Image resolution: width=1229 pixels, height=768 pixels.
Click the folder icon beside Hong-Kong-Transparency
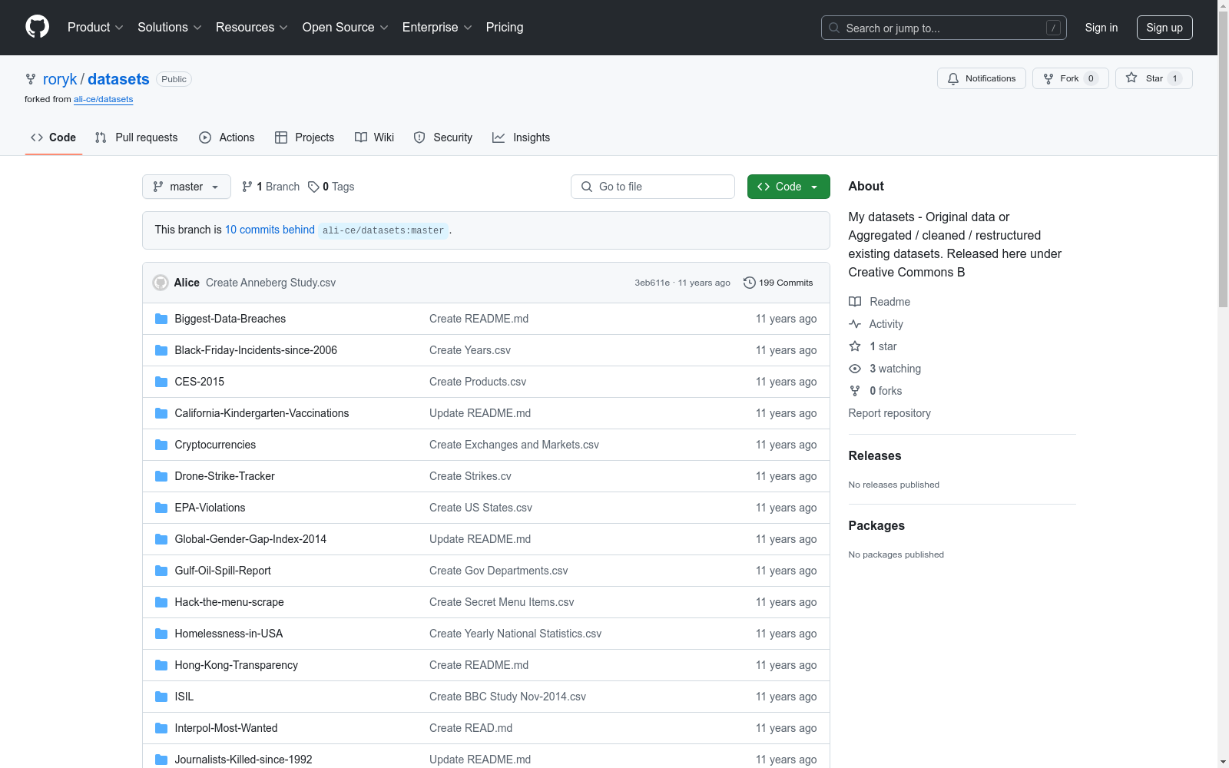click(161, 665)
